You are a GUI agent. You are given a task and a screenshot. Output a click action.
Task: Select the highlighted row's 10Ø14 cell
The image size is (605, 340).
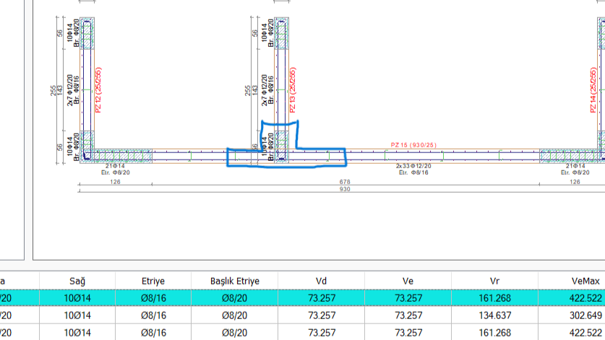[x=77, y=298]
